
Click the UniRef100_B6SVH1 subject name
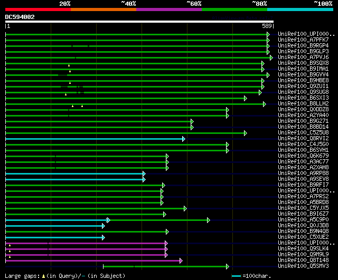pyautogui.click(x=303, y=150)
